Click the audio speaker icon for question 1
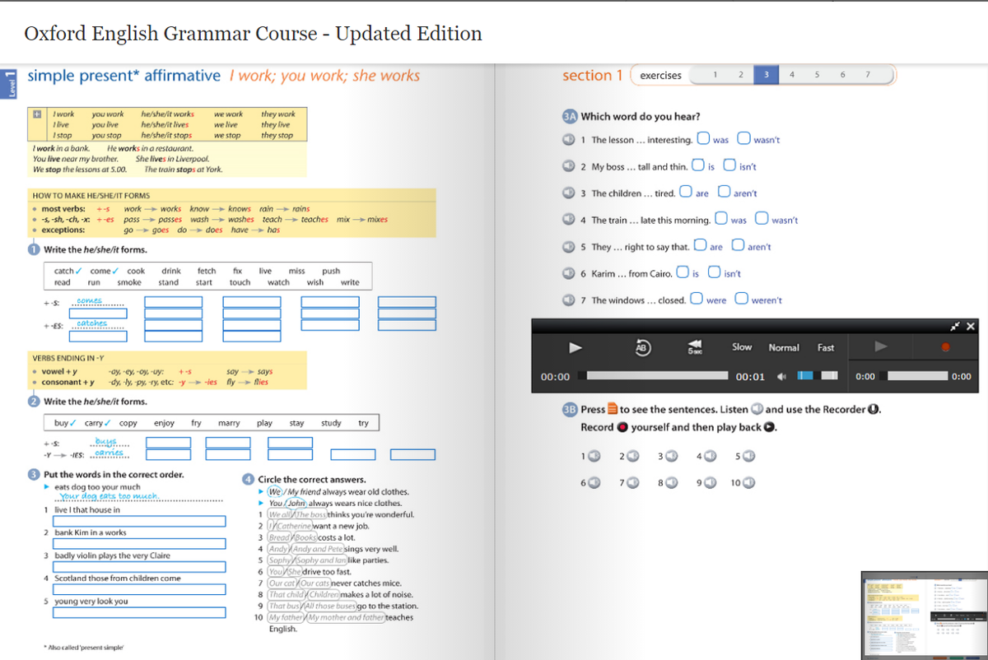The image size is (988, 660). 568,139
